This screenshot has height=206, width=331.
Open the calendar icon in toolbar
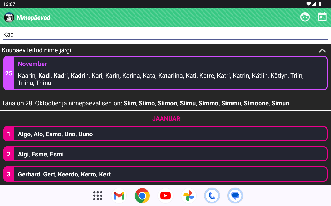pyautogui.click(x=322, y=17)
